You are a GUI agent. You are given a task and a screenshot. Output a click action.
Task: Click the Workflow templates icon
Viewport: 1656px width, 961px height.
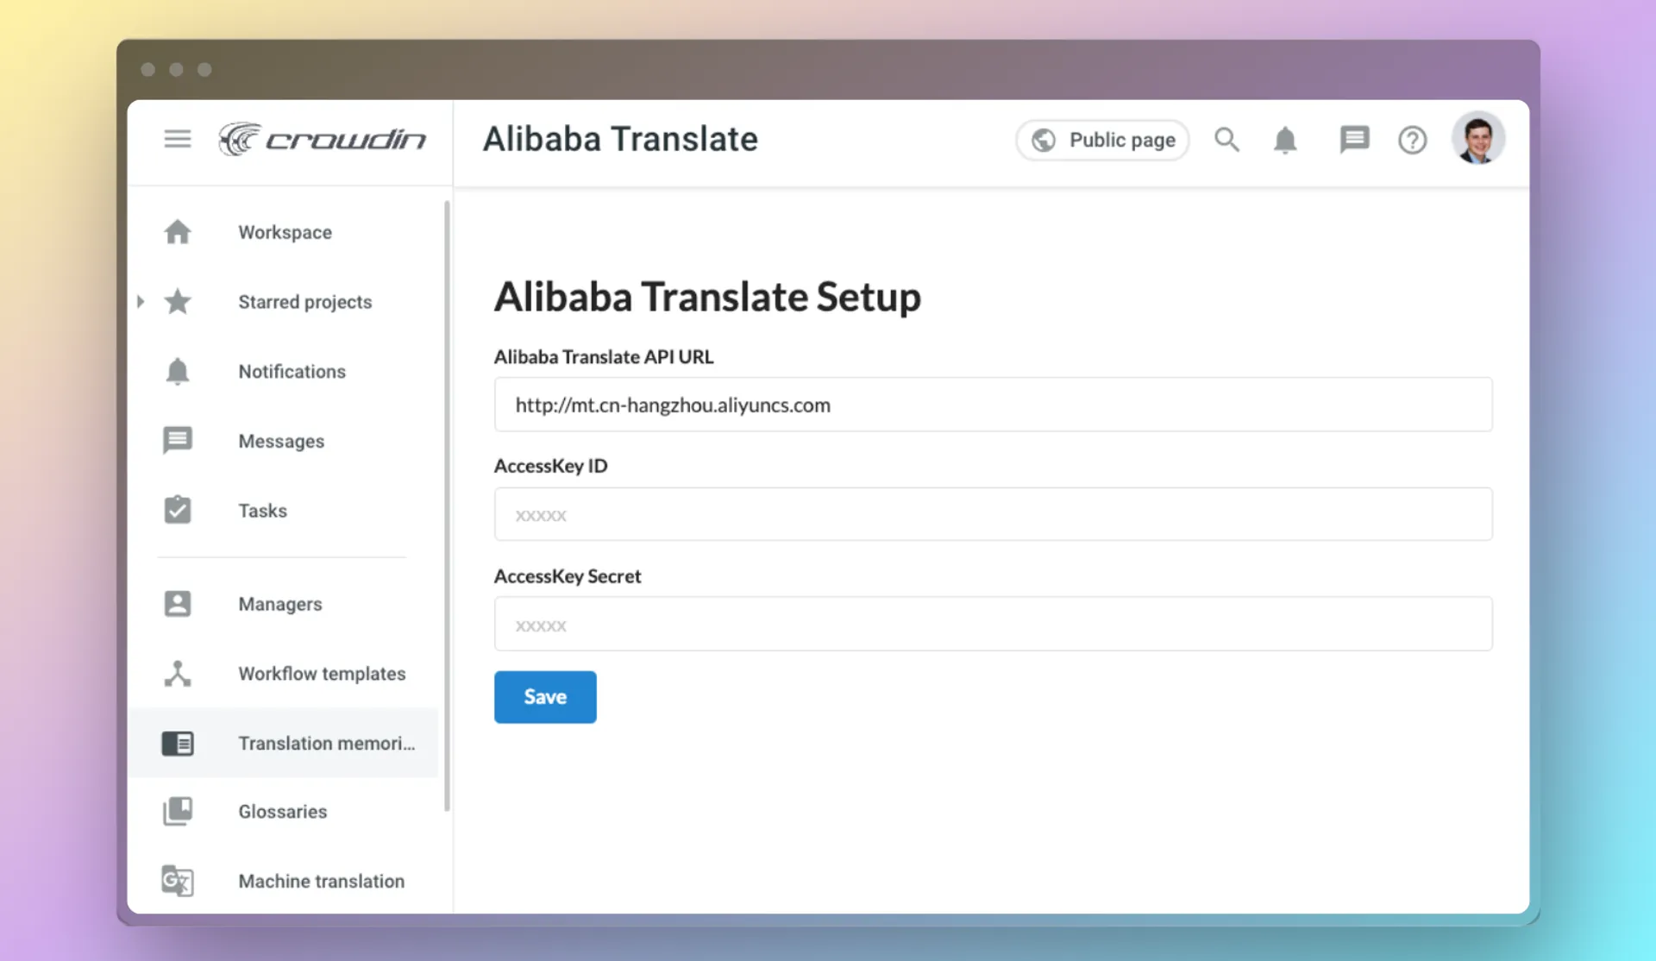click(x=178, y=674)
